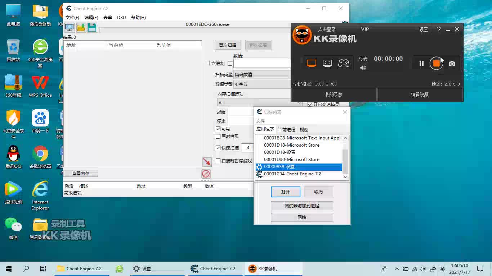The height and width of the screenshot is (276, 492).
Task: Click 点击登录 login link in KK recorder
Action: tap(327, 29)
